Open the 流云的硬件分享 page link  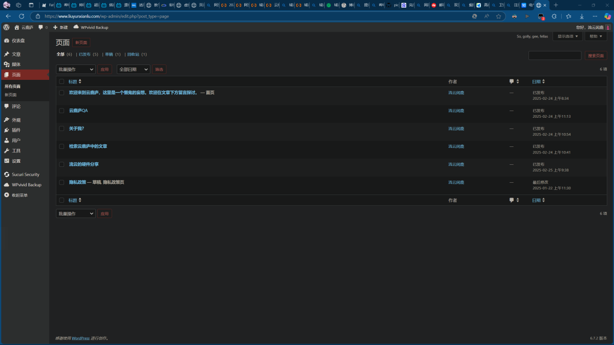pos(84,164)
